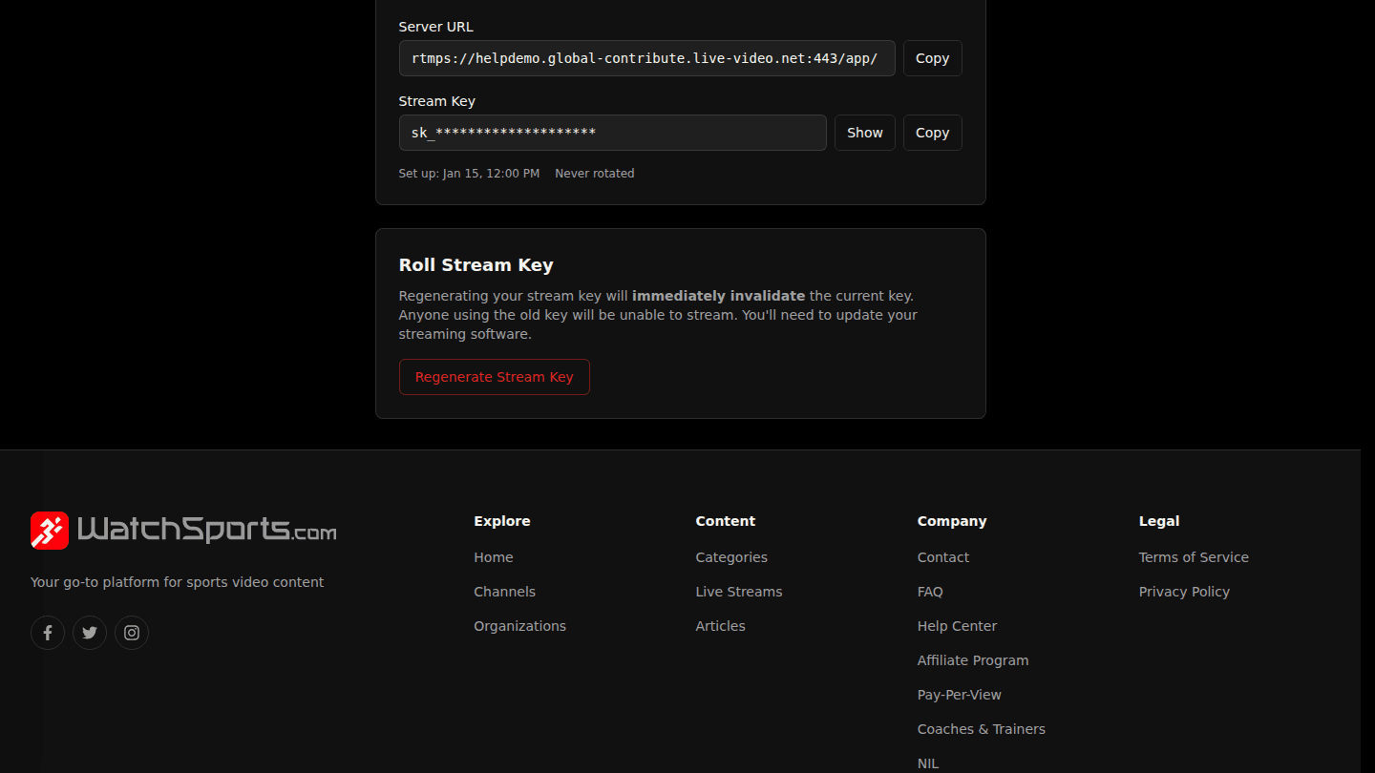
Task: Open Live Streams footer link
Action: pyautogui.click(x=739, y=592)
